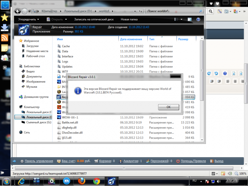Open Internet Explorer from the taskbar
Image resolution: width=248 pixels, height=186 pixels.
pyautogui.click(x=21, y=181)
